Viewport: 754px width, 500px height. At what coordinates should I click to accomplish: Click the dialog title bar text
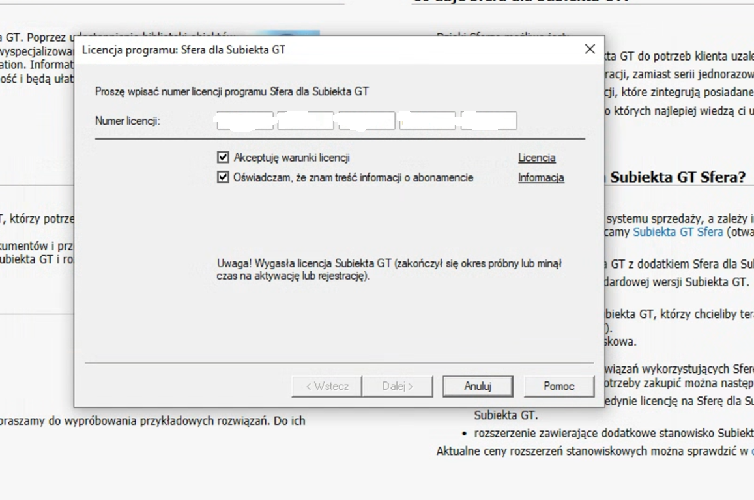184,50
